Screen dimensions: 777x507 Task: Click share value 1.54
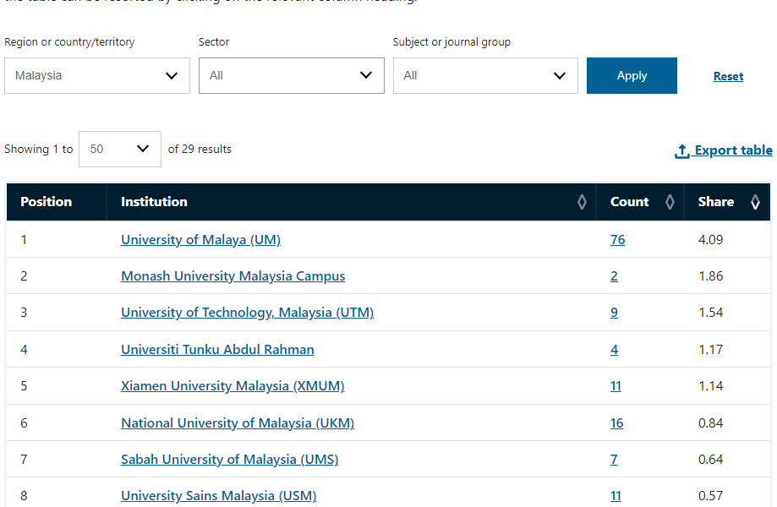[710, 313]
